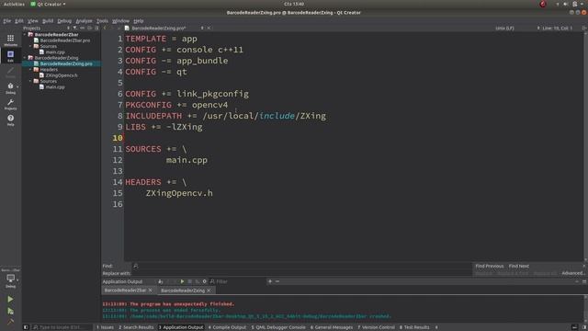This screenshot has width=588, height=331.
Task: Click the Find Next button
Action: (518, 266)
